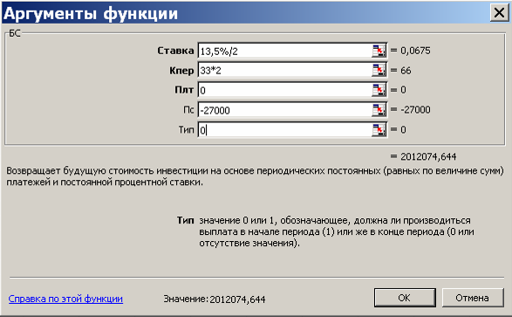Click the Пс computed value -27000
The image size is (512, 317).
point(415,110)
